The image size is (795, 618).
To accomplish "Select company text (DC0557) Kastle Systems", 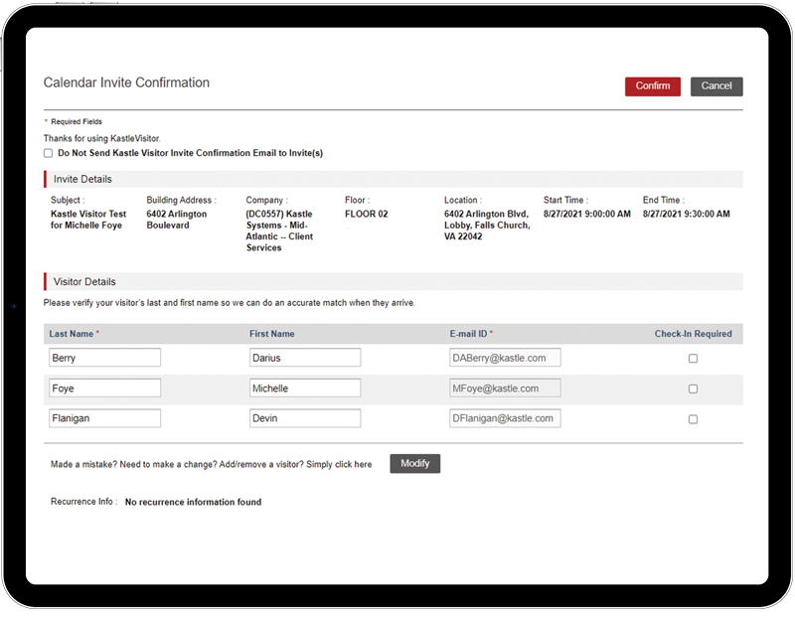I will coord(279,231).
